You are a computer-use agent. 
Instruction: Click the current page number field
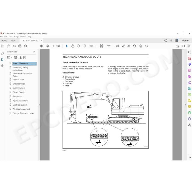pos(53,46)
